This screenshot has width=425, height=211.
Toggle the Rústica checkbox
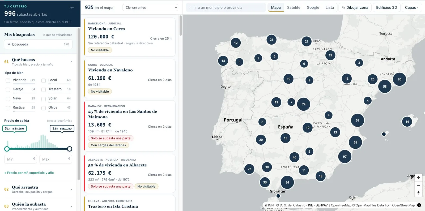coord(8,108)
